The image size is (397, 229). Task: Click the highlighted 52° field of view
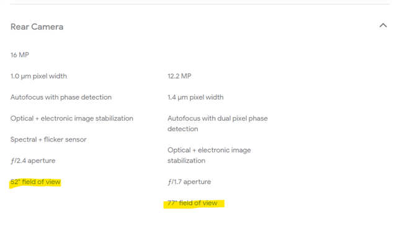pyautogui.click(x=35, y=182)
